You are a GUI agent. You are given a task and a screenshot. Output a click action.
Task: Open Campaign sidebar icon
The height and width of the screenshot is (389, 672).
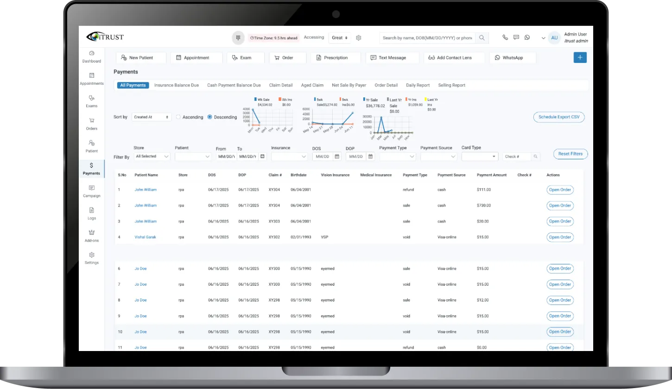pyautogui.click(x=92, y=188)
